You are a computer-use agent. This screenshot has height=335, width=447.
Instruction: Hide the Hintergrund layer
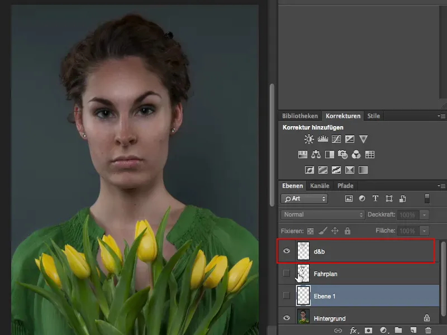(x=287, y=318)
